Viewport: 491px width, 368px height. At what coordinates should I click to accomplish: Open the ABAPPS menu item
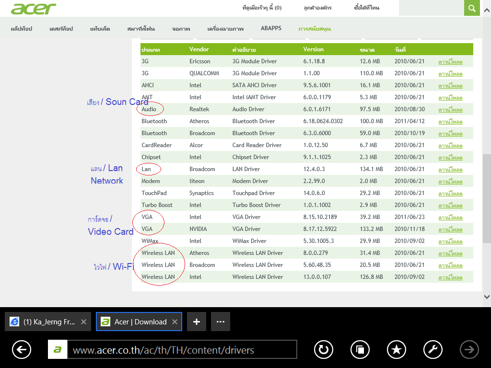click(x=271, y=28)
